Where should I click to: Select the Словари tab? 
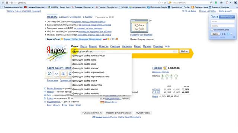click(115, 46)
